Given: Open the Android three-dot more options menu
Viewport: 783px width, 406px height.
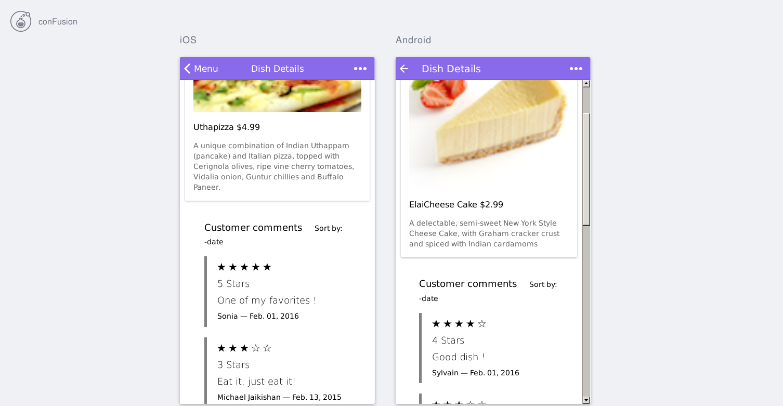Looking at the screenshot, I should [576, 69].
